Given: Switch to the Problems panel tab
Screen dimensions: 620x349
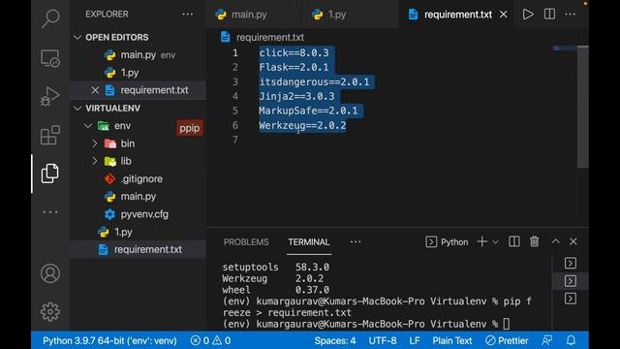Looking at the screenshot, I should click(x=246, y=242).
